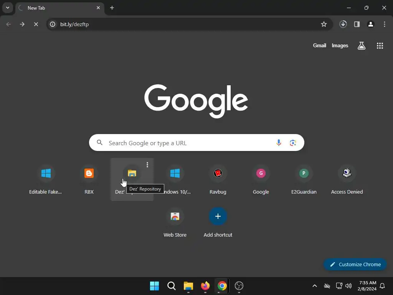This screenshot has width=393, height=295.
Task: Open Windows Start menu
Action: (154, 286)
